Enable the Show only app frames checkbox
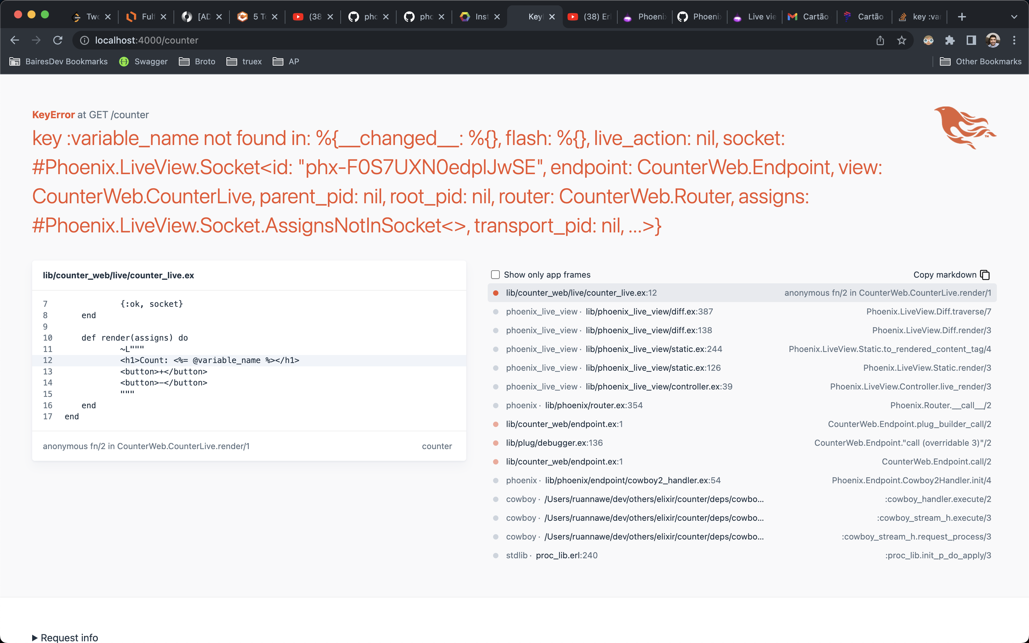Viewport: 1029px width, 643px height. pyautogui.click(x=495, y=275)
